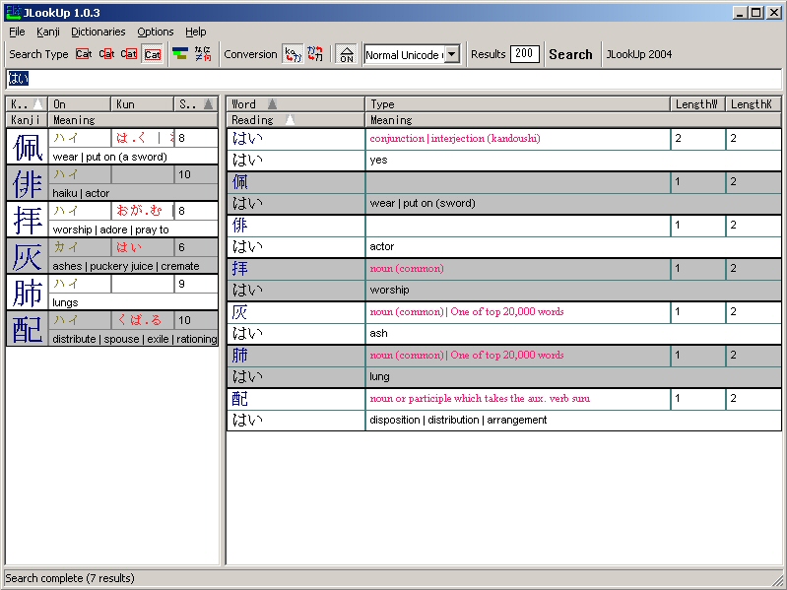Sort results by the Reading column header
This screenshot has width=787, height=590.
click(x=295, y=120)
